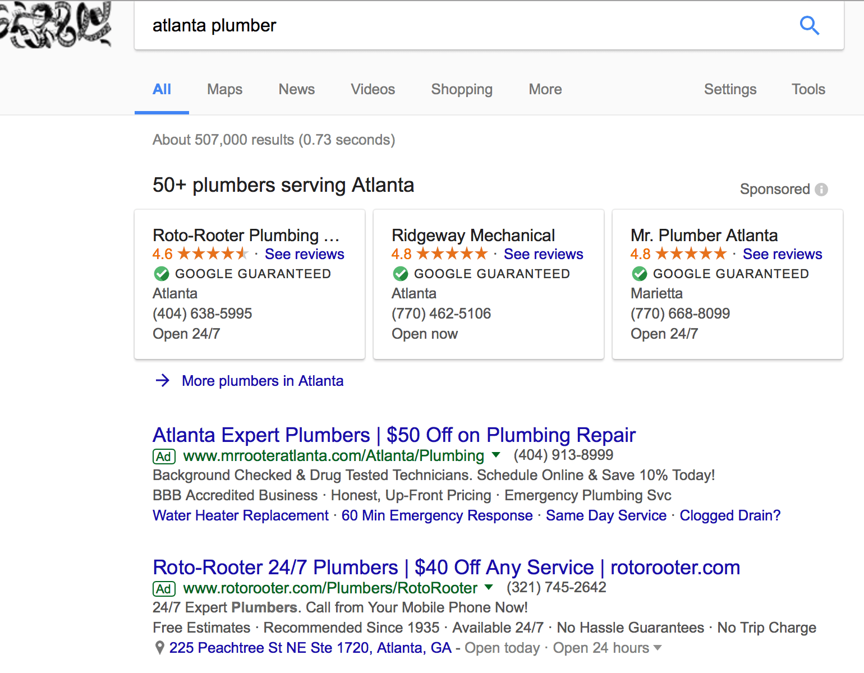Open Atlanta Expert Plumbers ad title
Viewport: 864px width, 673px height.
click(394, 435)
